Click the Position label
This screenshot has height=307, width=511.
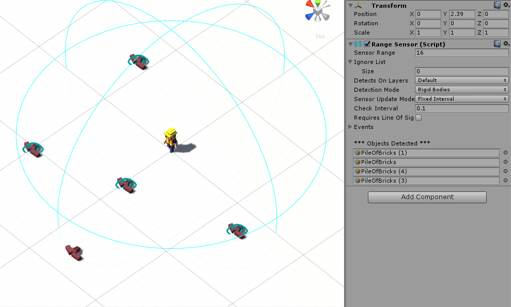pyautogui.click(x=365, y=14)
